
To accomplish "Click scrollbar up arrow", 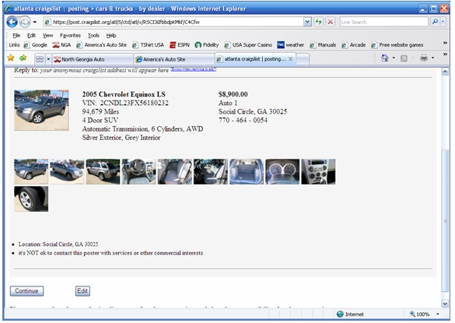I will [x=445, y=72].
